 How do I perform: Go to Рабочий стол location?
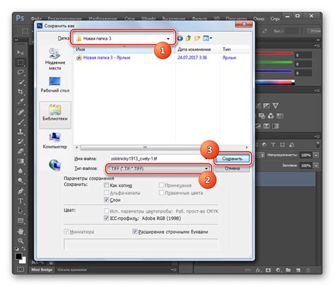coord(55,85)
